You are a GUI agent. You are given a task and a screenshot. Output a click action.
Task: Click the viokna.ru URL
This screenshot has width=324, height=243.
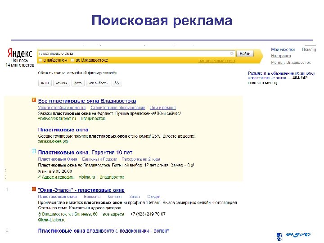click(87, 177)
